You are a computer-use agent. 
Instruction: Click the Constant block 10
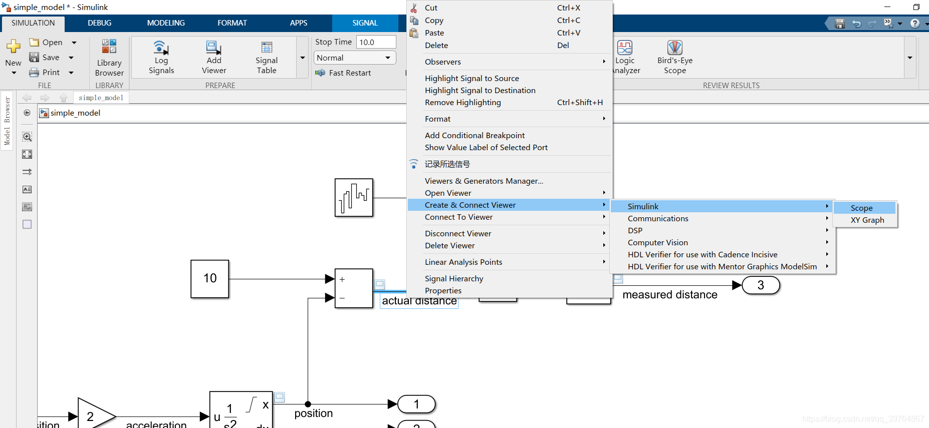[x=210, y=279]
